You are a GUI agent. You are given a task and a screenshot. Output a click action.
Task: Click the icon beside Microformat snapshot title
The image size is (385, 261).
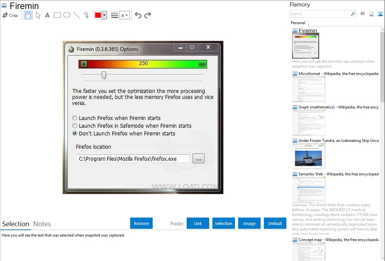295,74
